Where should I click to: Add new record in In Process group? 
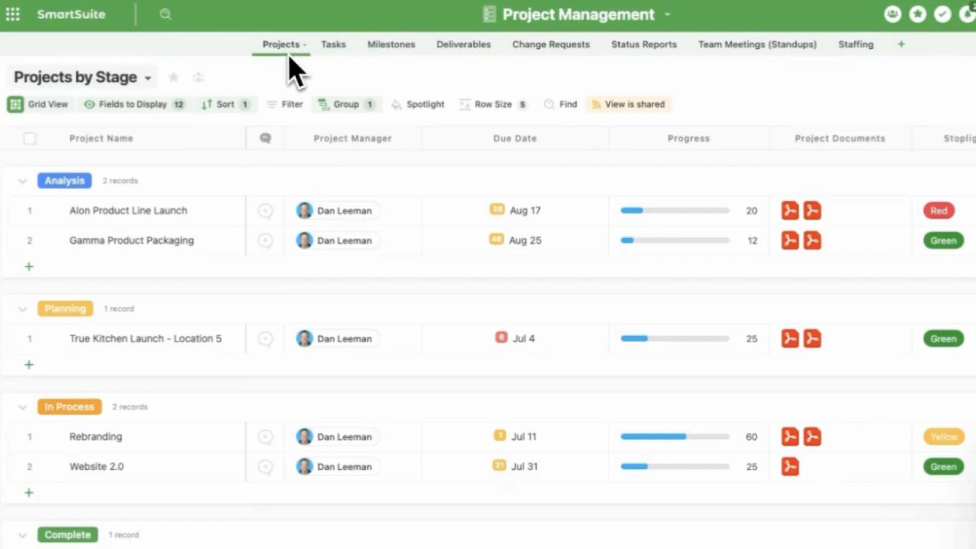(x=29, y=493)
